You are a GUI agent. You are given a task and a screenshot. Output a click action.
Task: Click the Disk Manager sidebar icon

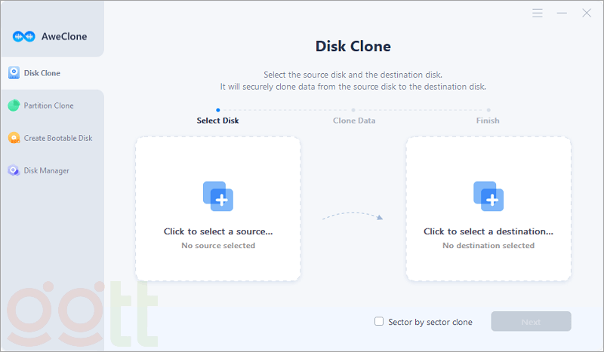tap(14, 170)
